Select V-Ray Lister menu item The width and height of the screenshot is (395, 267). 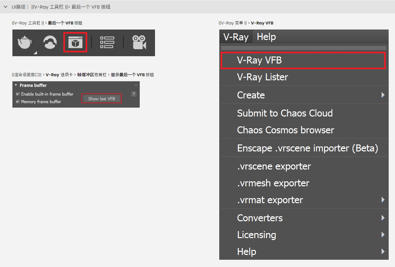tap(304, 77)
